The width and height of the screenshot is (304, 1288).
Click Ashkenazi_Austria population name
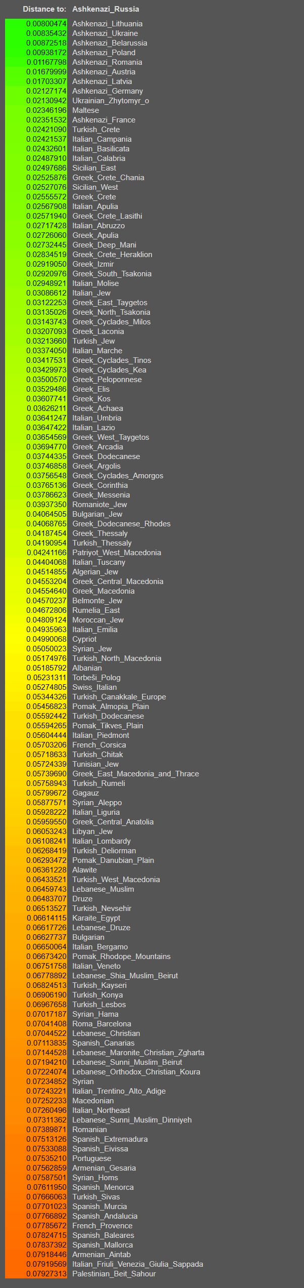pos(104,72)
